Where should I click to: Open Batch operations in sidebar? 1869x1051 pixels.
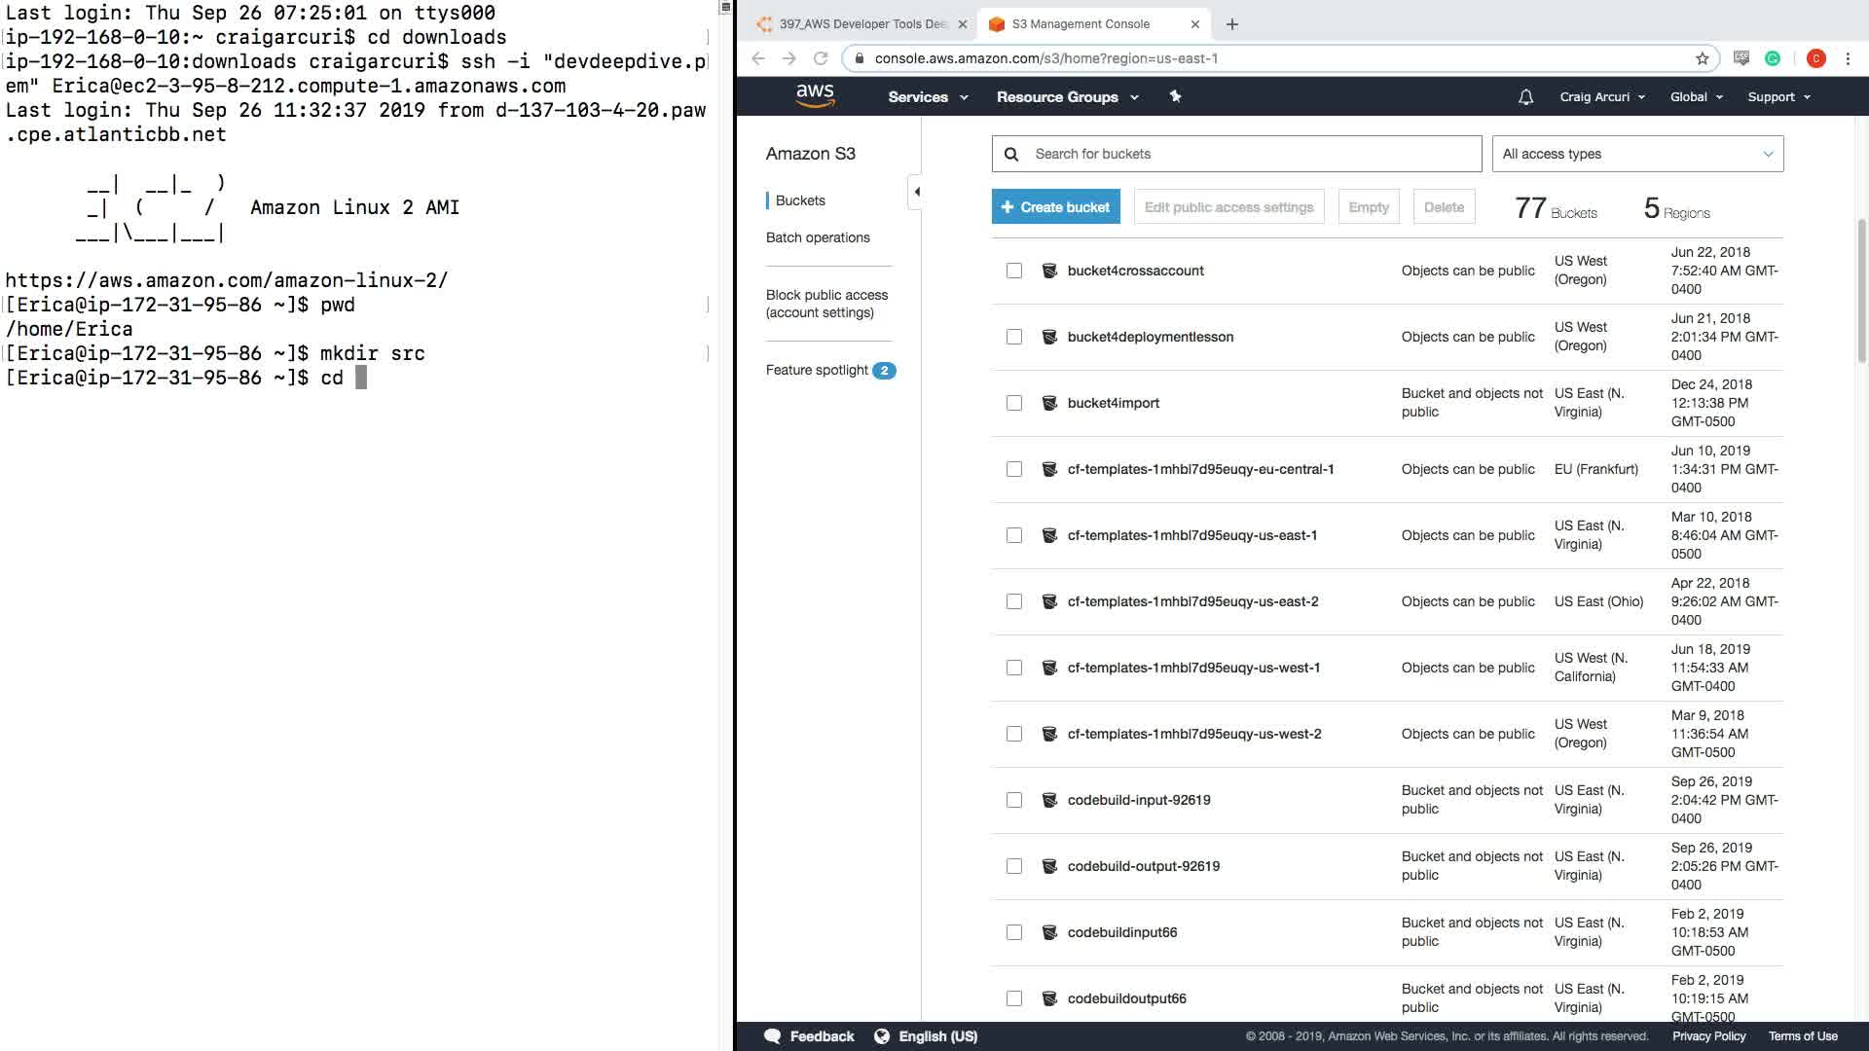818,237
